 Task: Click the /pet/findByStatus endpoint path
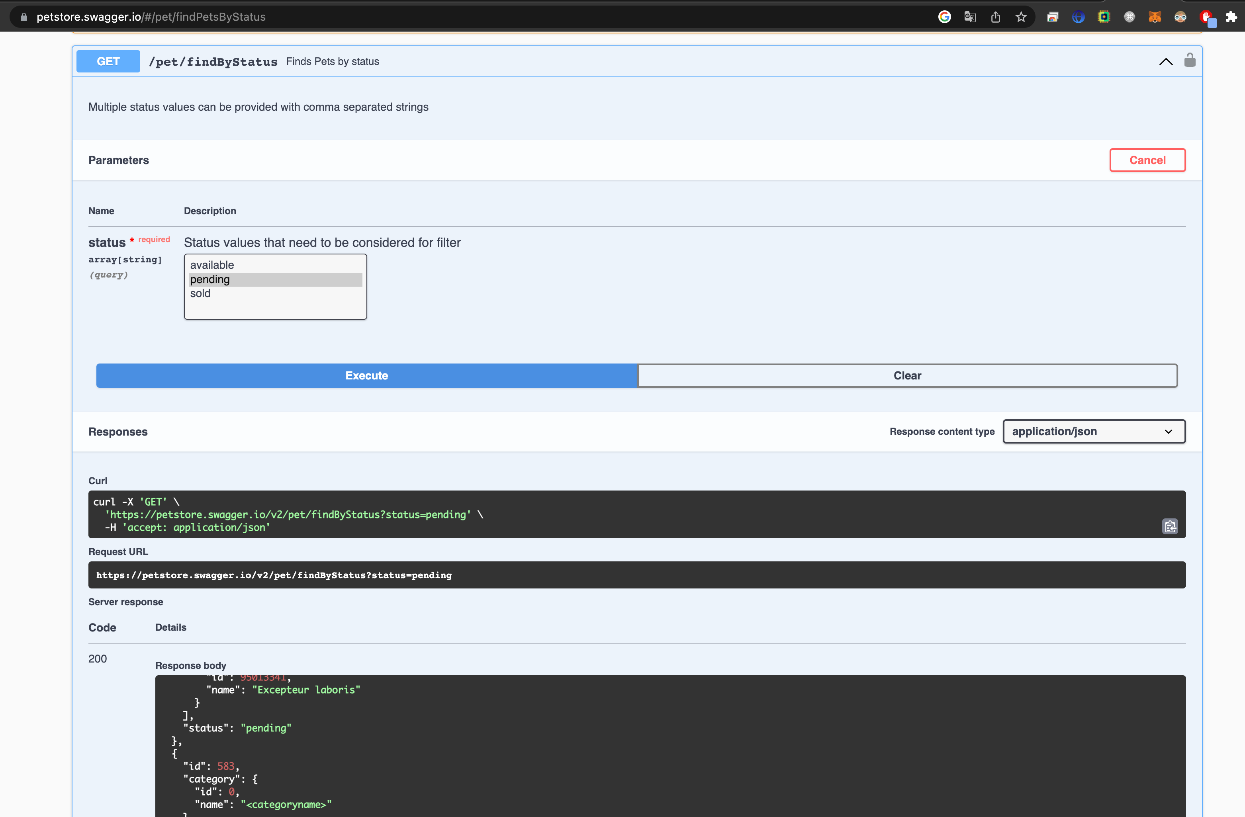coord(213,62)
